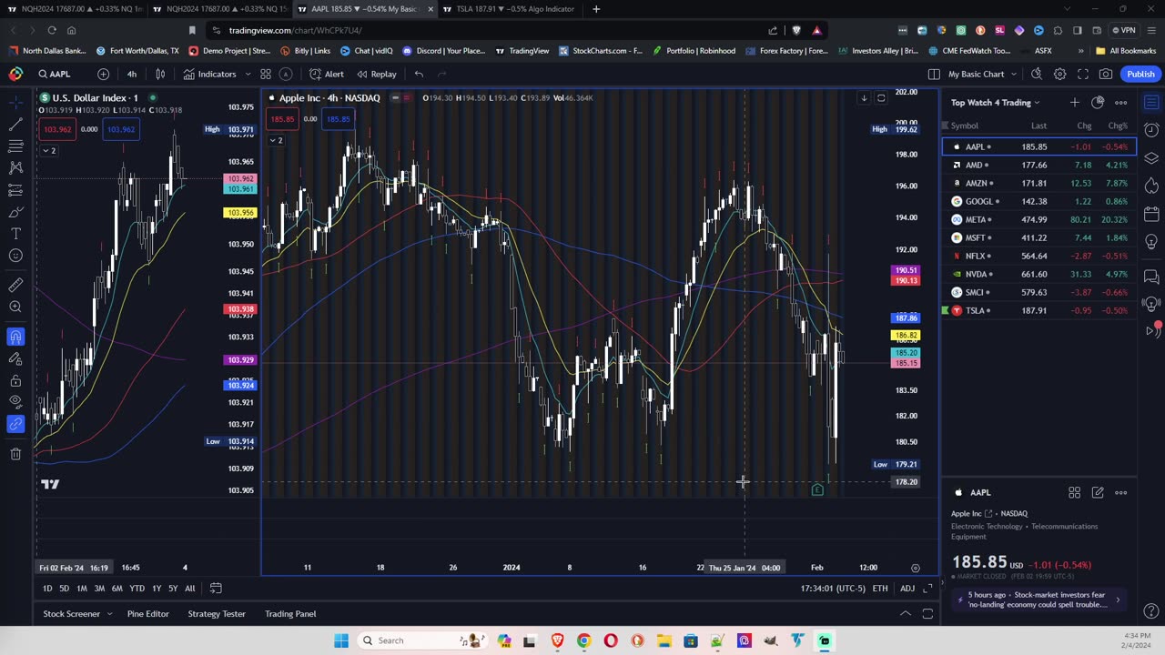Open go to date calendar icon
Image resolution: width=1165 pixels, height=655 pixels.
pos(216,589)
